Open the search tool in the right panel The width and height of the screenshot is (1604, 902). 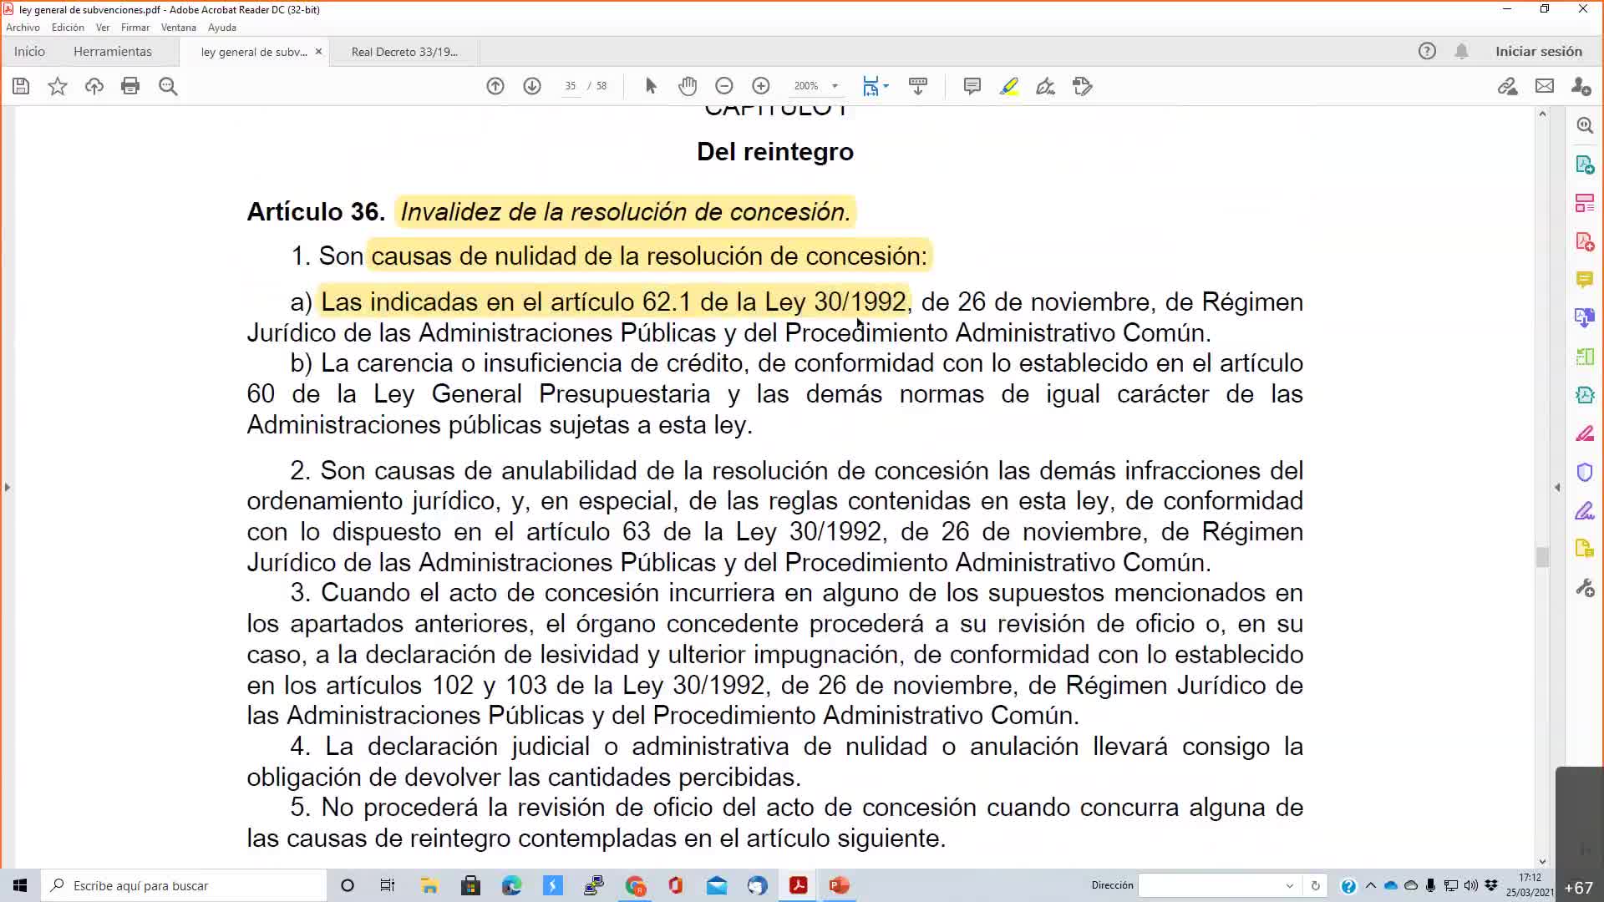click(x=1585, y=125)
